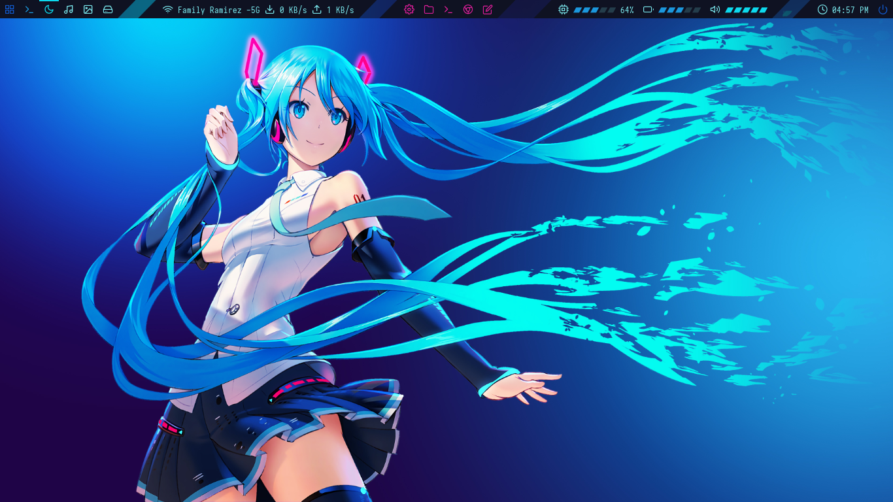Screen dimensions: 893x502
Task: Click the network name Family Ramirez -5G
Action: [x=218, y=10]
